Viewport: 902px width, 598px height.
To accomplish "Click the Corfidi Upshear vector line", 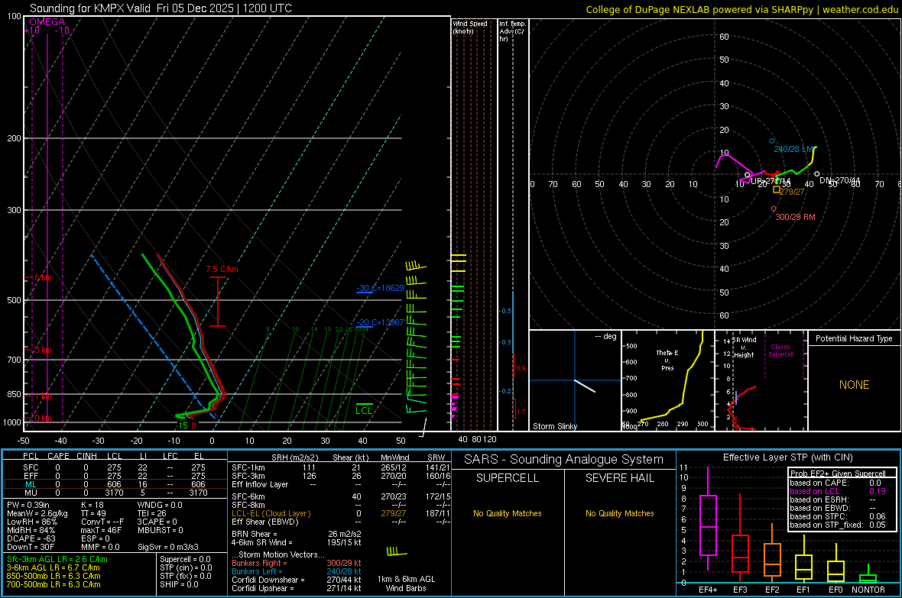I will [297, 588].
